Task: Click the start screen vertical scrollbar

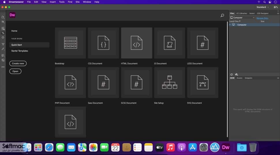Action: 227,79
